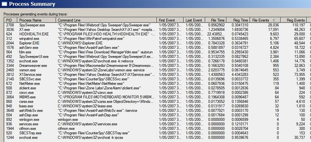Click File Events value 28,036
The height and width of the screenshot is (142, 311).
coord(273,25)
